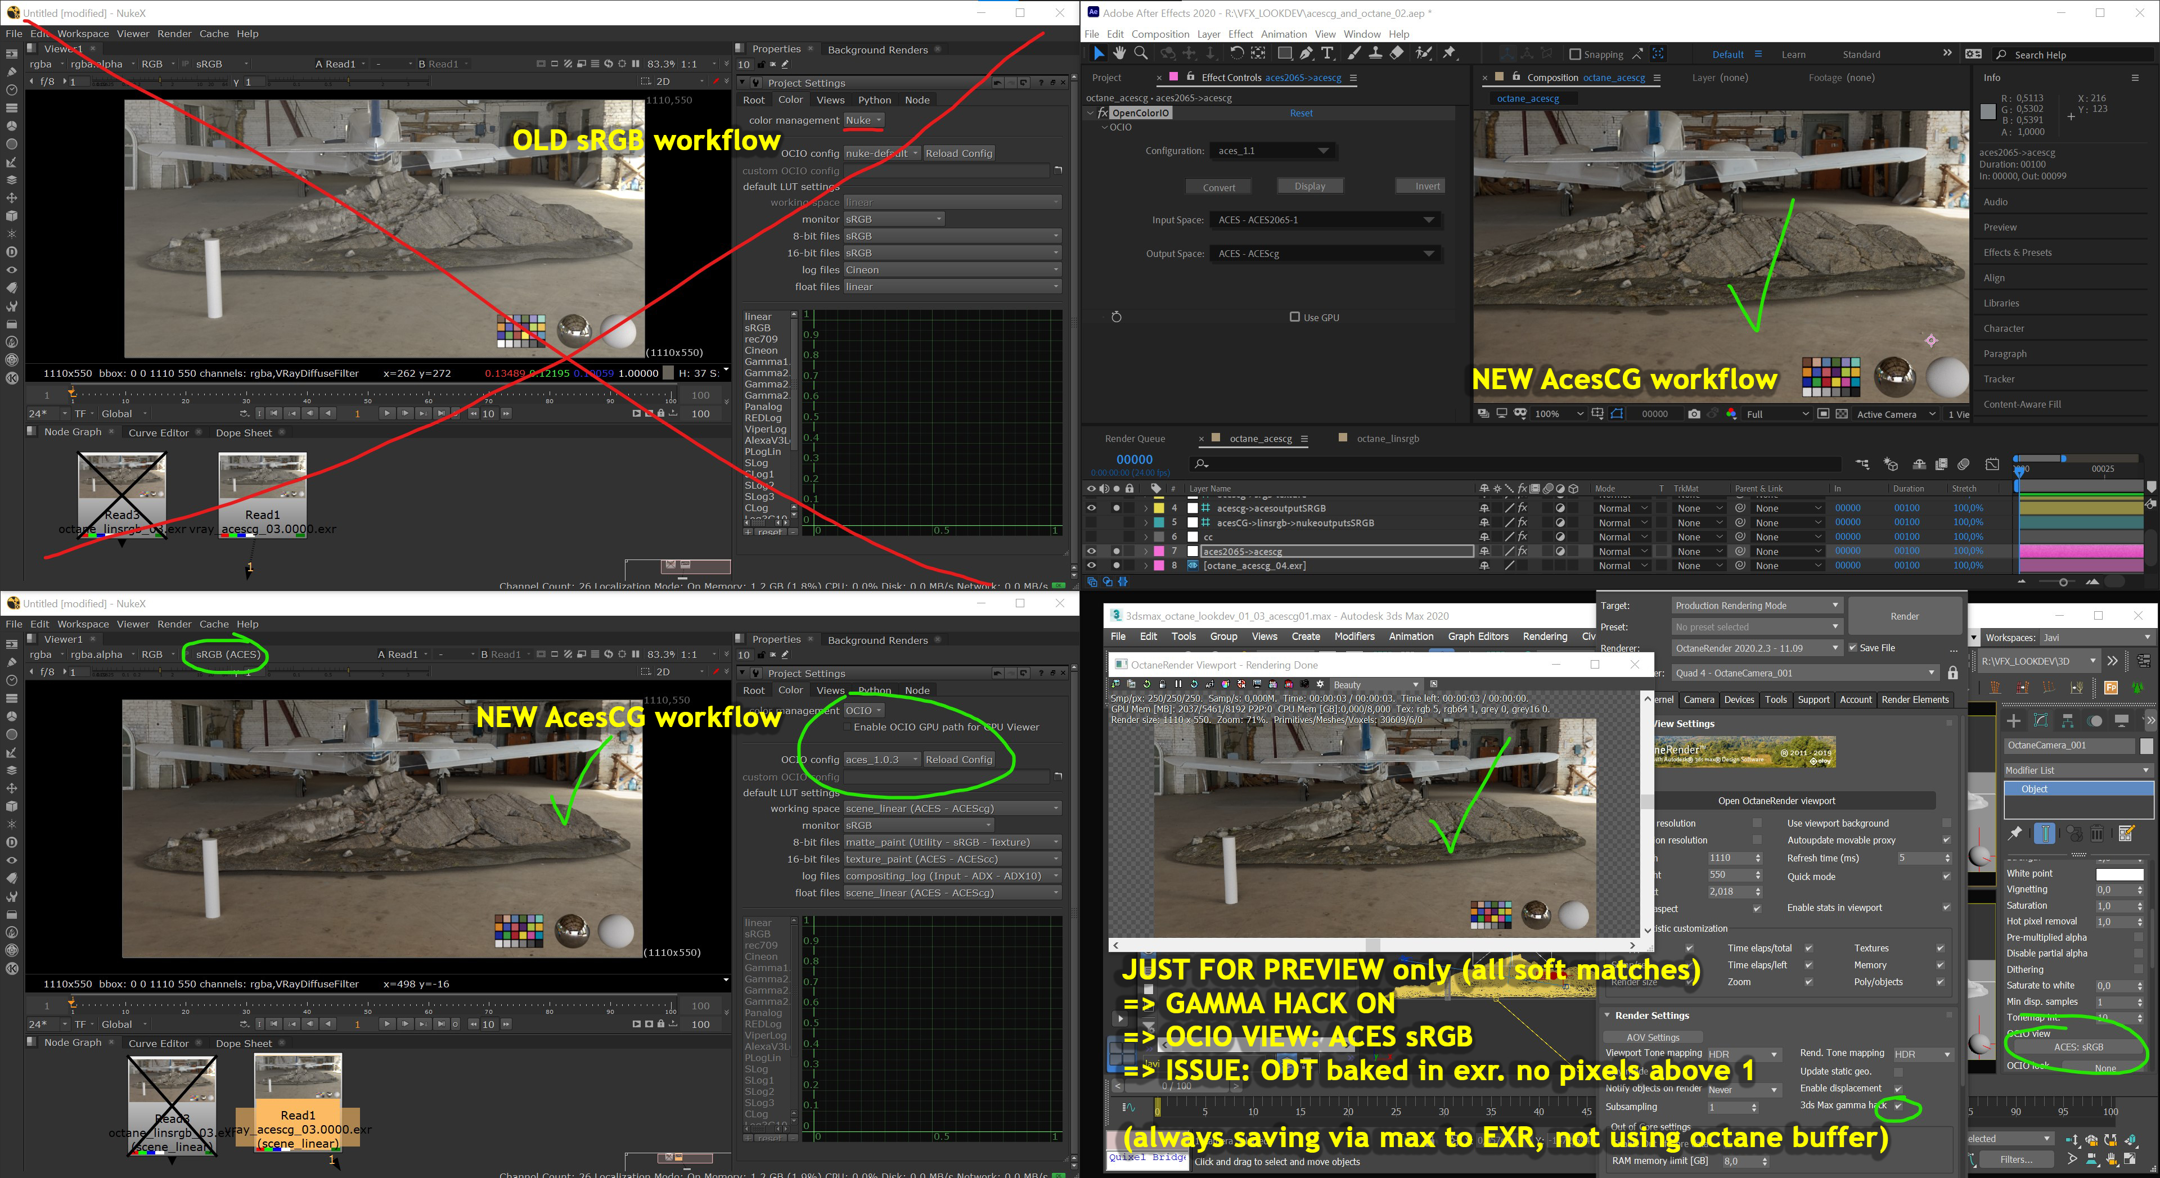Image resolution: width=2160 pixels, height=1178 pixels.
Task: Open Output Space ACEScg dropdown
Action: (x=1326, y=253)
